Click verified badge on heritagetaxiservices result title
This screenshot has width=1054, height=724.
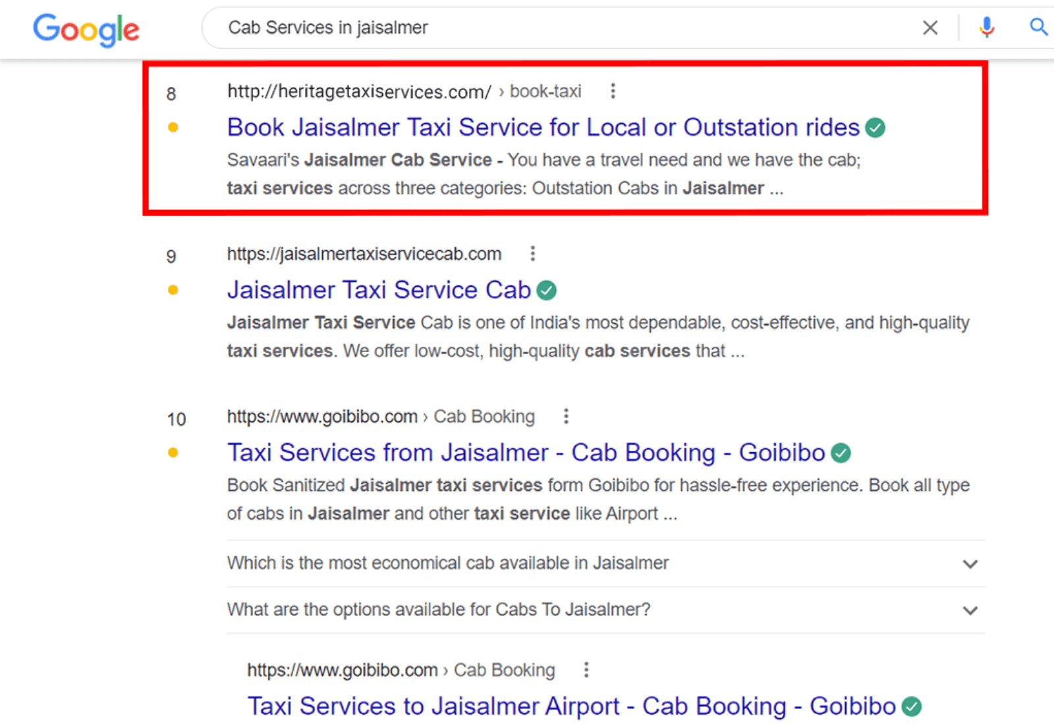tap(876, 127)
